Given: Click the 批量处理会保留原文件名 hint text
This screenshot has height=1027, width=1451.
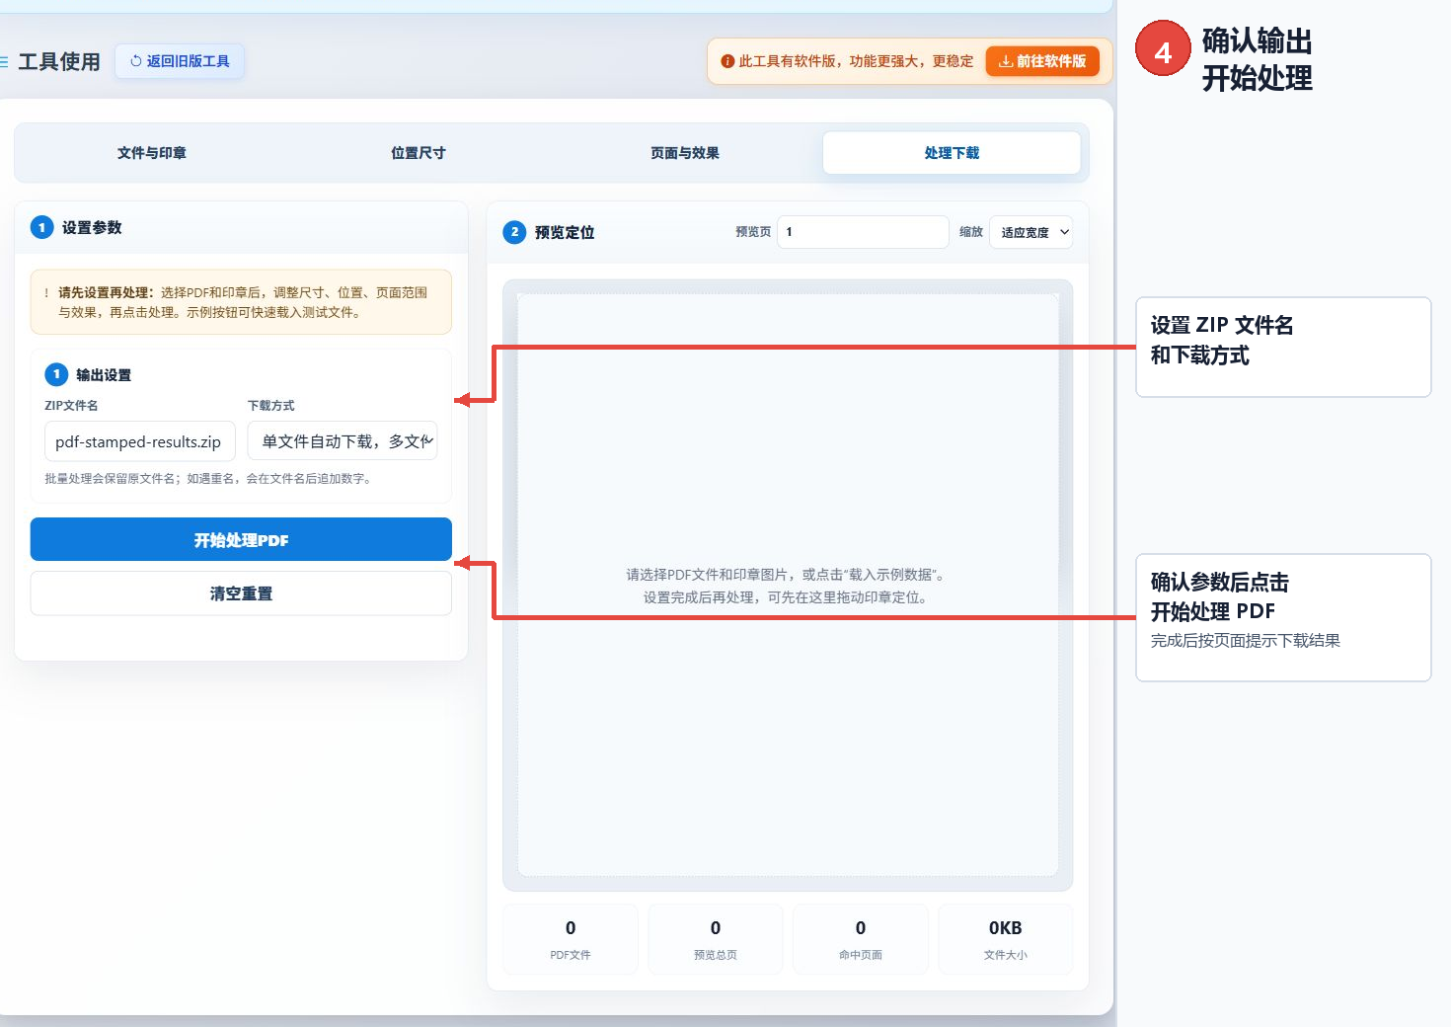Looking at the screenshot, I should [x=207, y=479].
